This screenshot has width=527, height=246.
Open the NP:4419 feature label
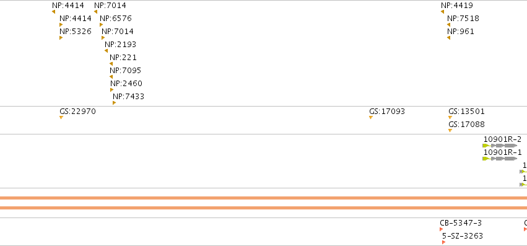pos(457,6)
